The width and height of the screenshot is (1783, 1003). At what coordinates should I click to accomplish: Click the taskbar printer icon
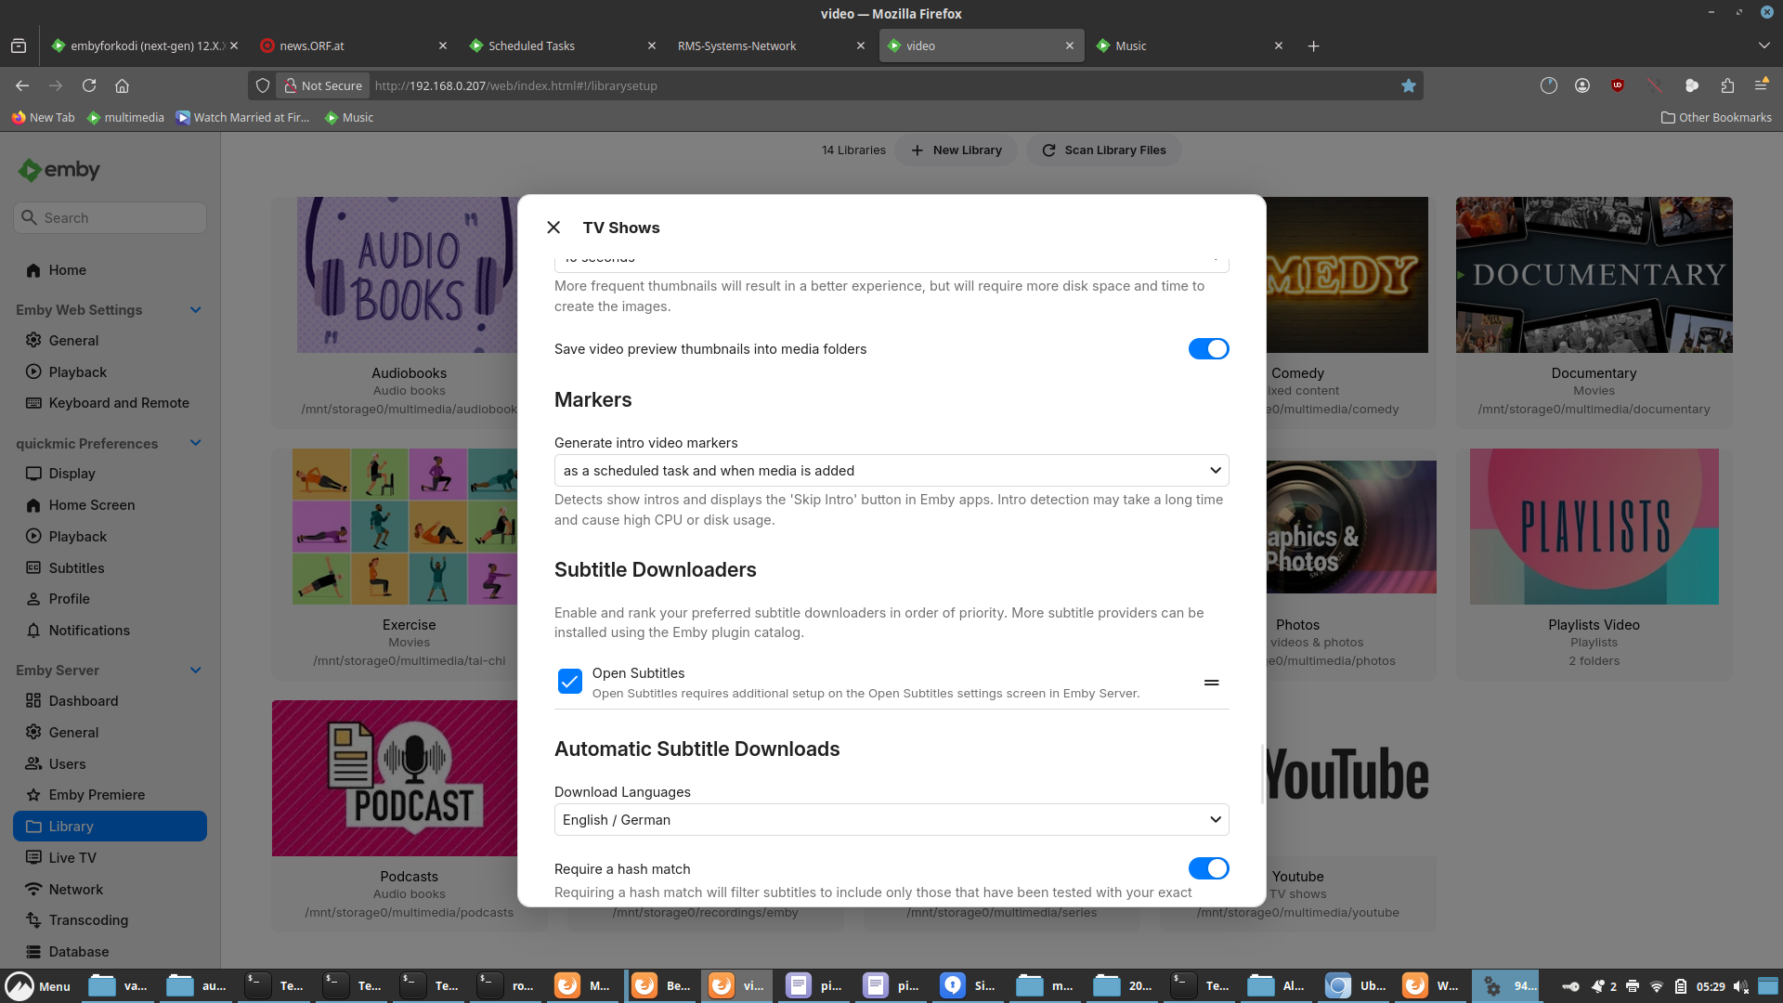pyautogui.click(x=1633, y=986)
